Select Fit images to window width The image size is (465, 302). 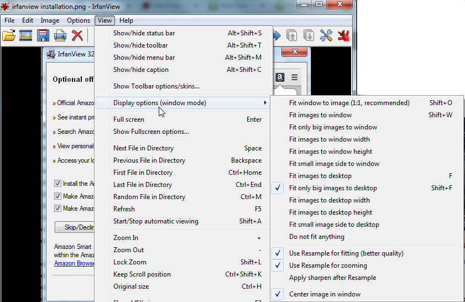(367, 139)
